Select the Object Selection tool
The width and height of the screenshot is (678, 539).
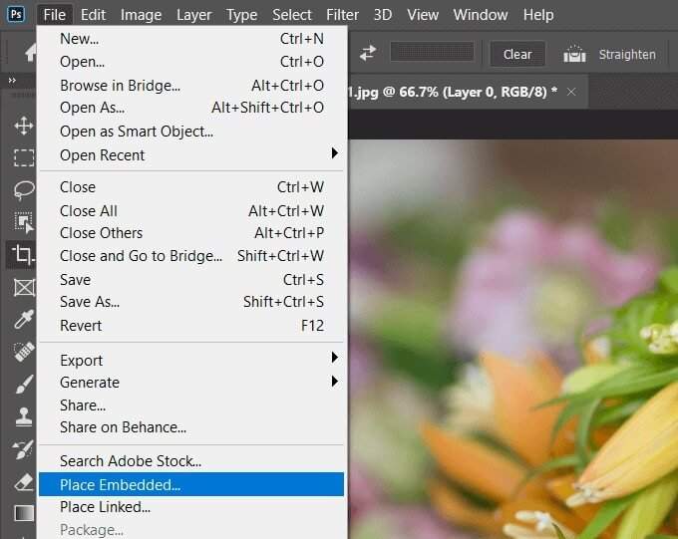(x=24, y=222)
